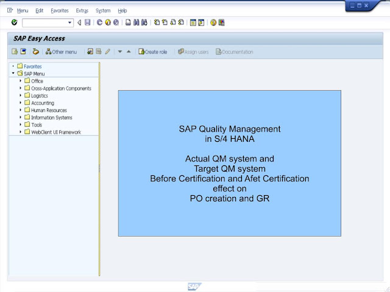
Task: Move favorite up arrow icon
Action: 129,52
